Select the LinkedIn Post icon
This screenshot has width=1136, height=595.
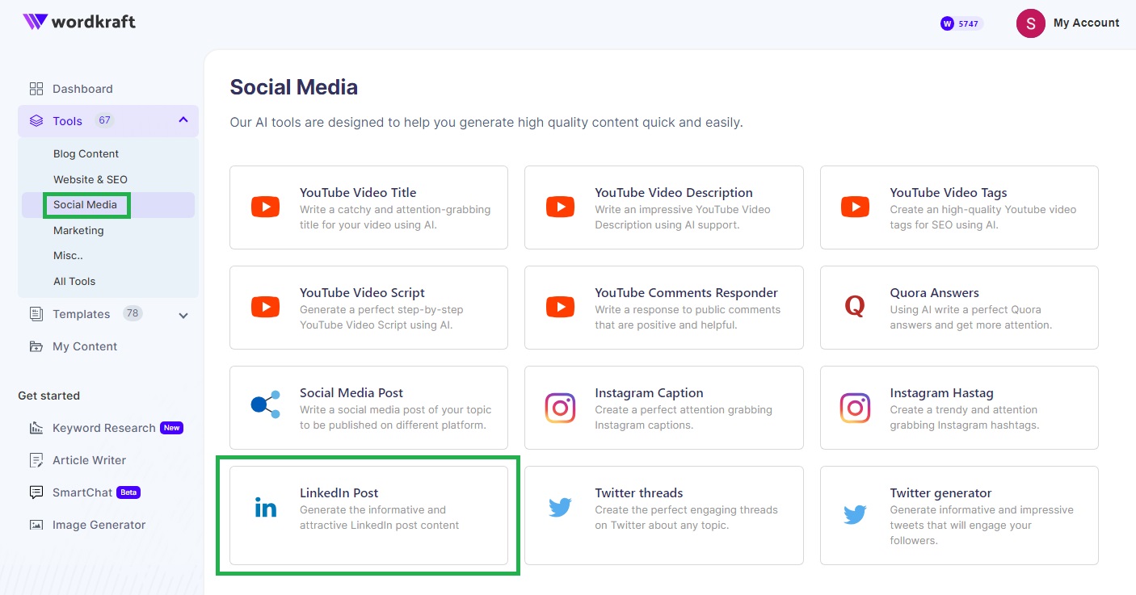pyautogui.click(x=265, y=508)
